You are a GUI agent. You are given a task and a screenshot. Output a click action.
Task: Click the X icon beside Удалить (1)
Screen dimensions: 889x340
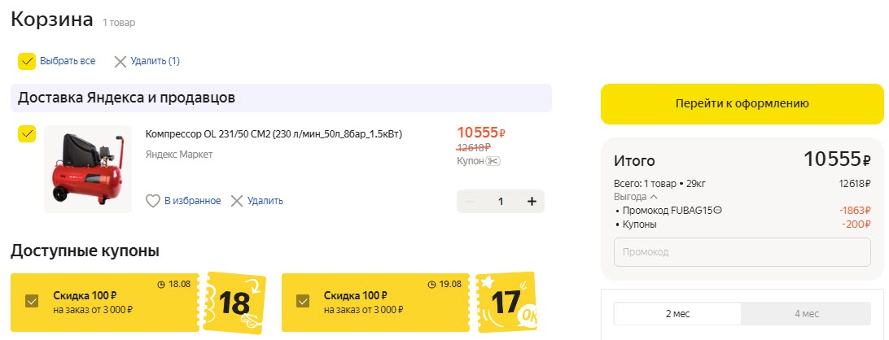coord(120,61)
